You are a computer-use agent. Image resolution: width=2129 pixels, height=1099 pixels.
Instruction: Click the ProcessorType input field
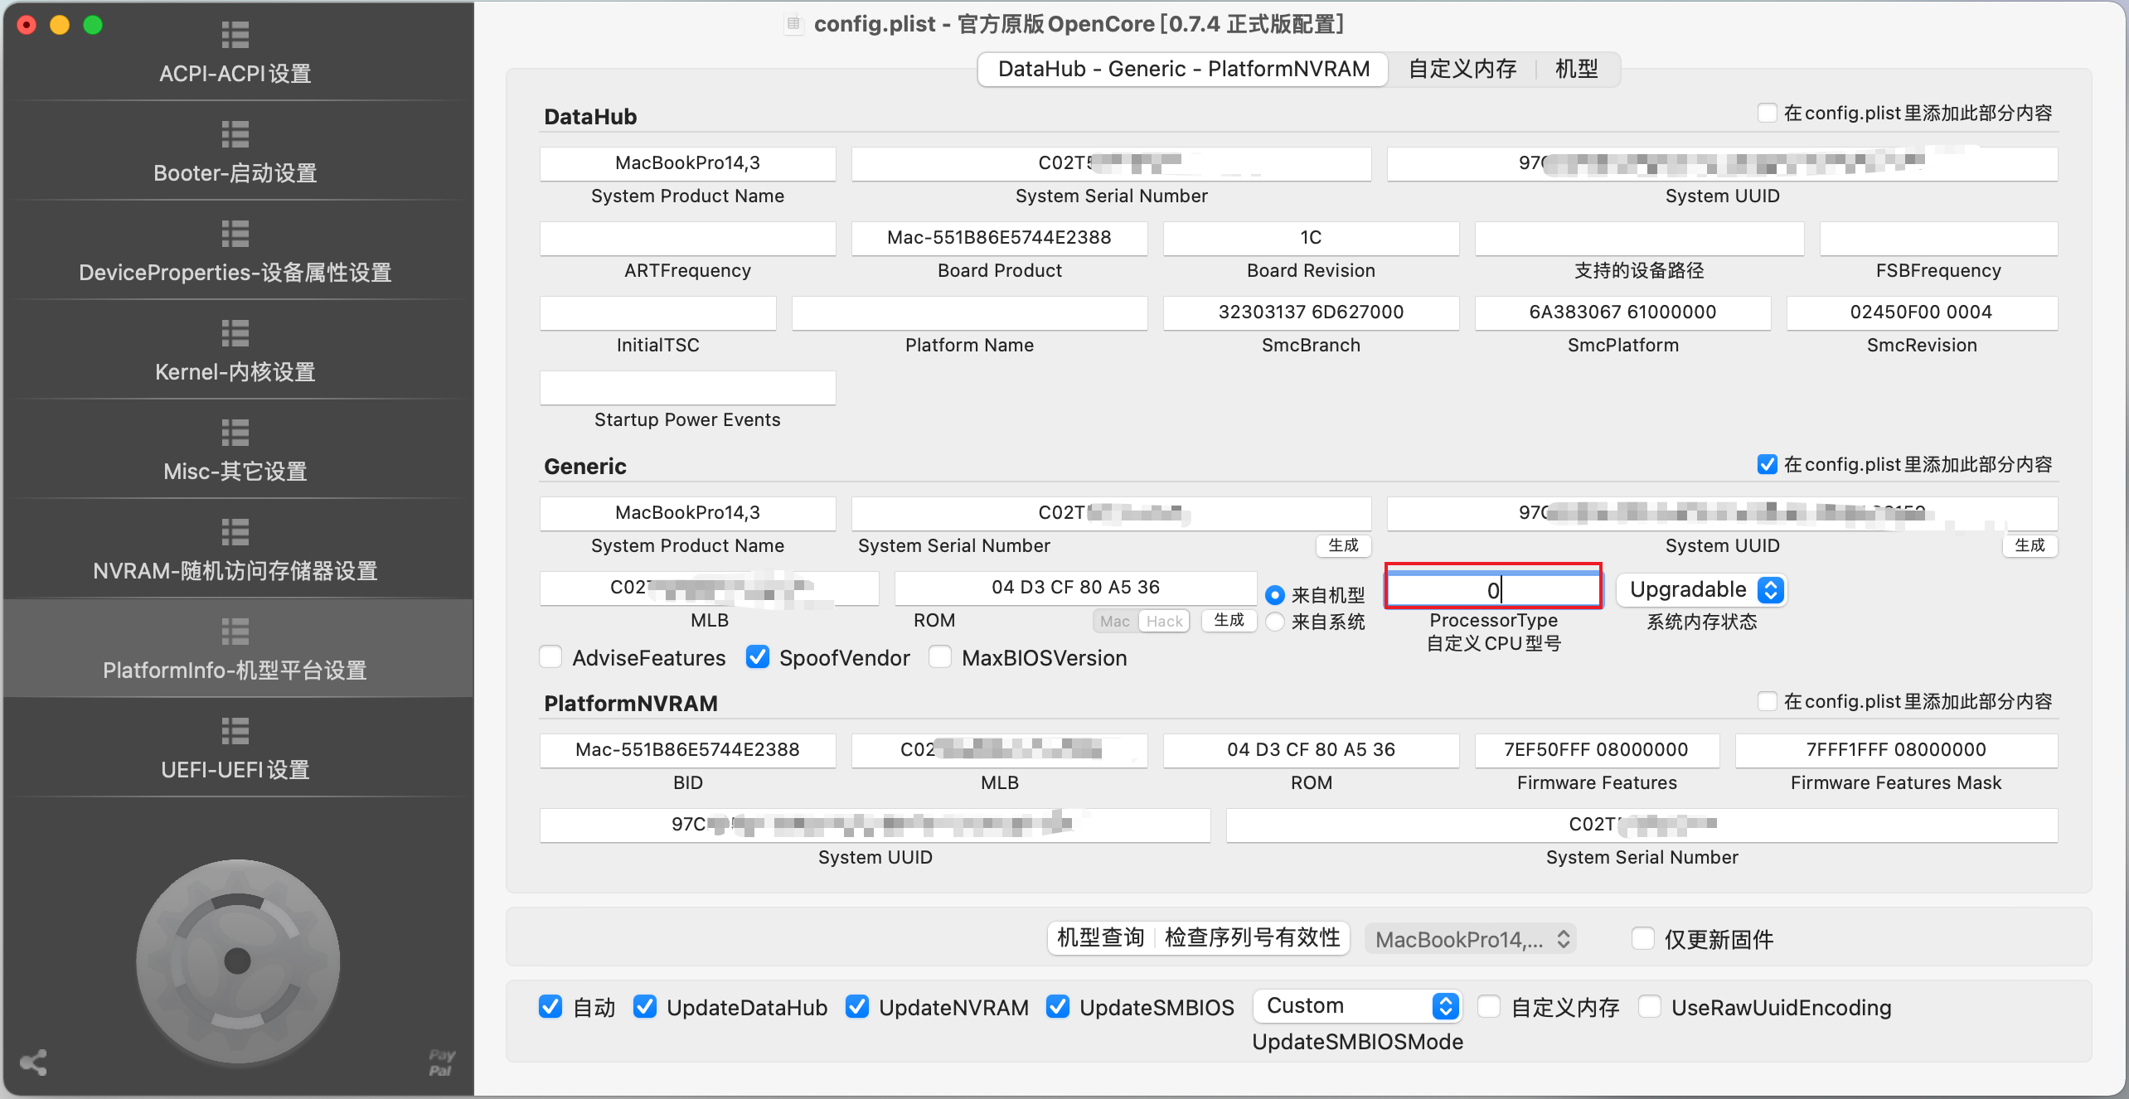click(1493, 590)
